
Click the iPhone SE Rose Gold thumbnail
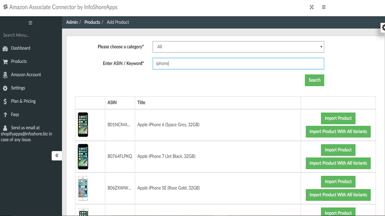pos(83,188)
